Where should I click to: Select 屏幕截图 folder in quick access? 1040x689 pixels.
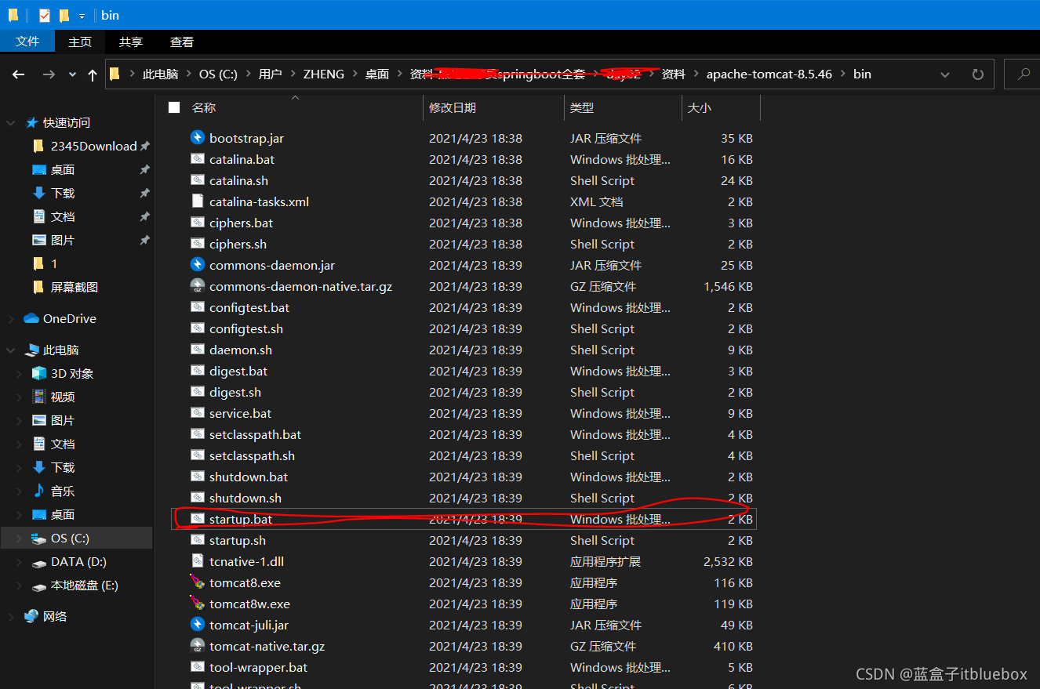tap(75, 287)
